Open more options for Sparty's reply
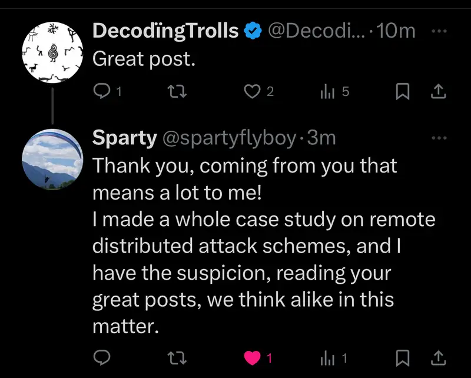The height and width of the screenshot is (378, 471). (x=439, y=138)
